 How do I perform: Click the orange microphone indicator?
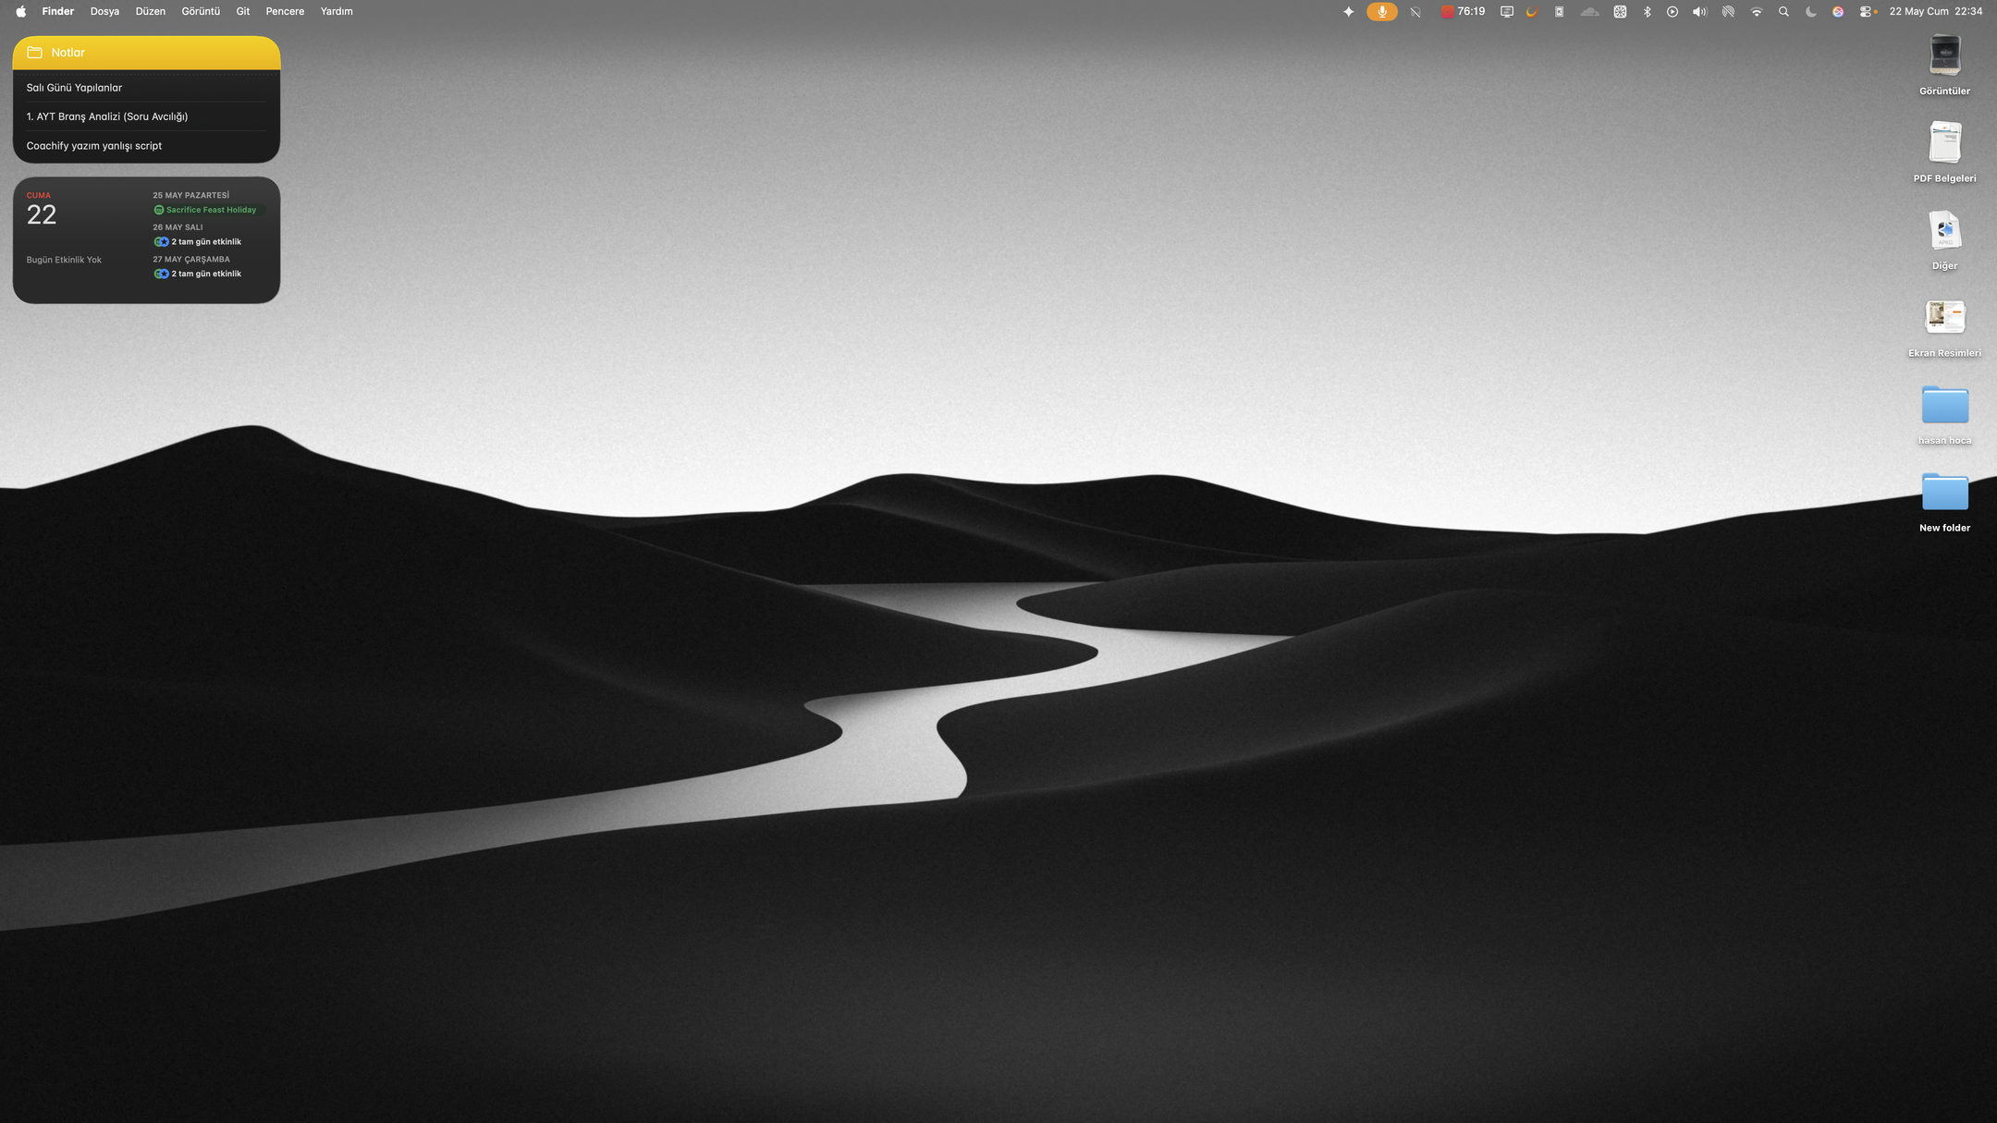pos(1382,11)
